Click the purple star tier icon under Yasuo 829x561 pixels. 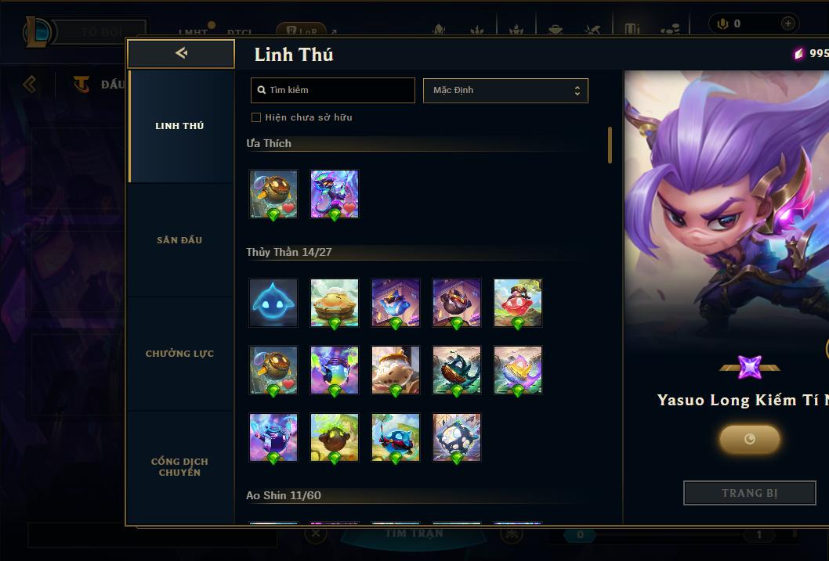750,367
